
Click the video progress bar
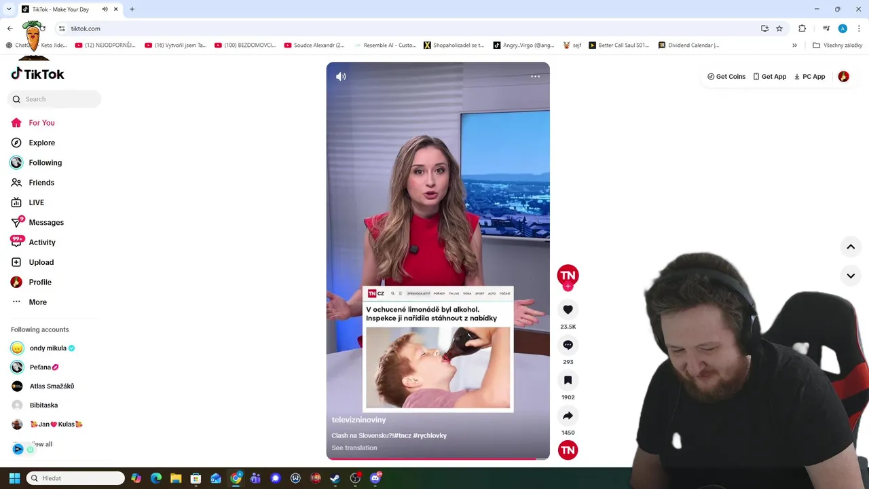pyautogui.click(x=438, y=458)
